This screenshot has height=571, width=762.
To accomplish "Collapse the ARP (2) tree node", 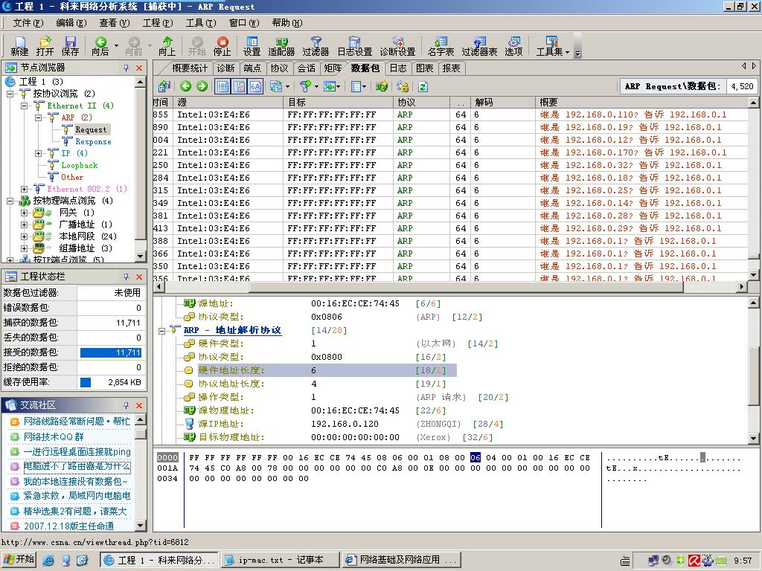I will point(39,117).
